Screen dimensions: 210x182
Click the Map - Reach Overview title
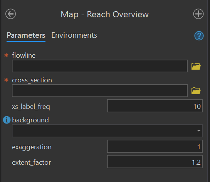point(105,15)
